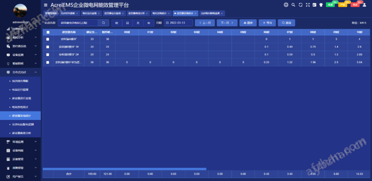Open the theme shirt icon

click(x=321, y=5)
